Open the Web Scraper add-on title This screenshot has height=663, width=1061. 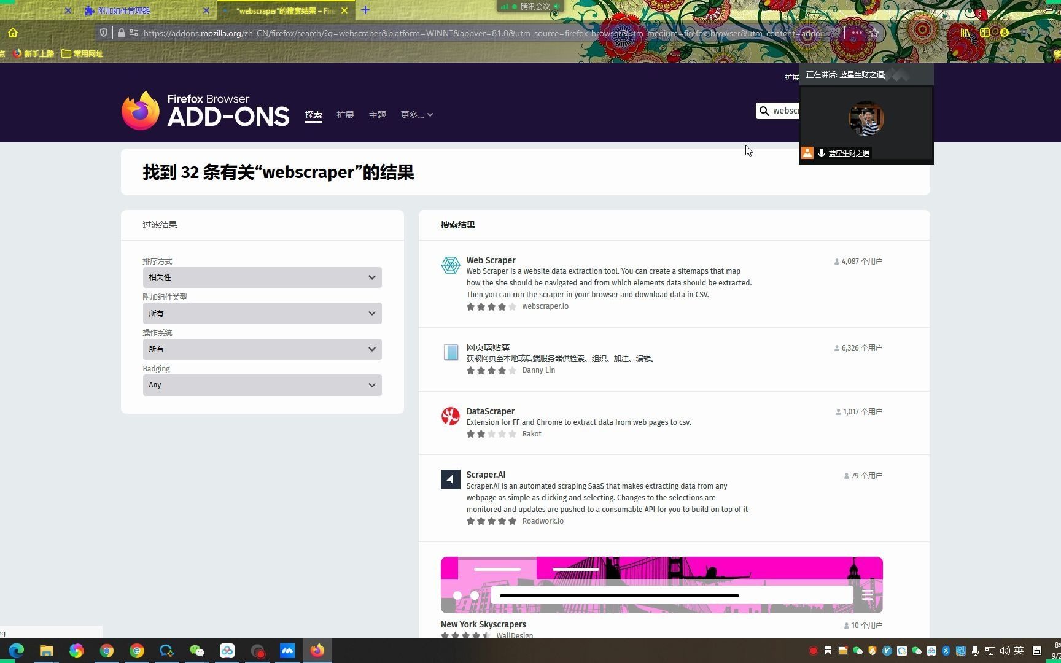tap(491, 260)
